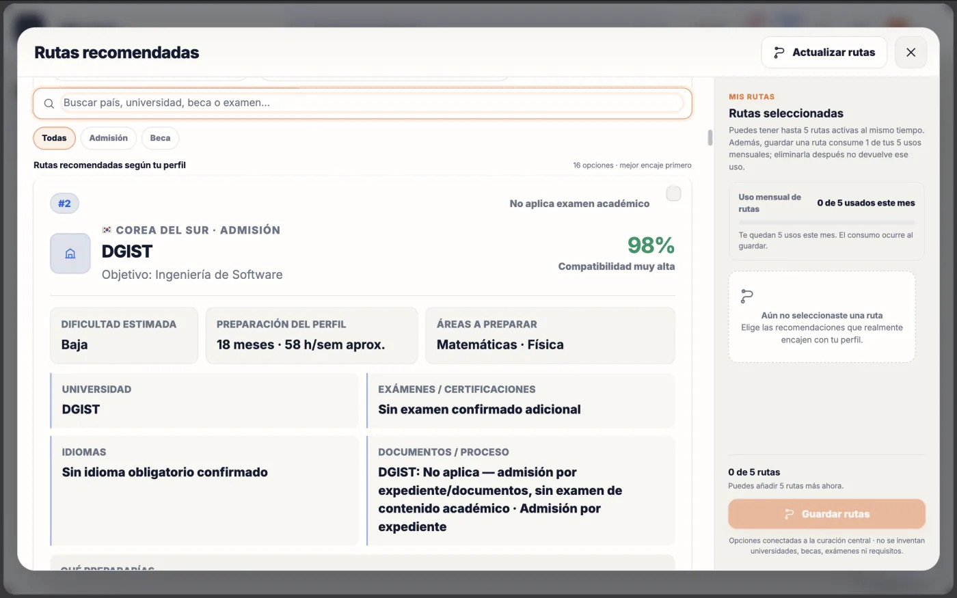Click the Actualizar rutas button
957x598 pixels.
pos(824,53)
